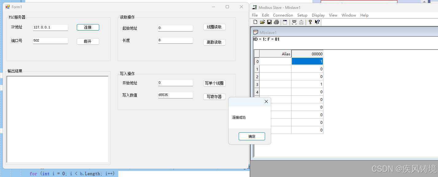The height and width of the screenshot is (177, 438).
Task: Open the Edit menu in Modbus Slave
Action: pyautogui.click(x=265, y=15)
